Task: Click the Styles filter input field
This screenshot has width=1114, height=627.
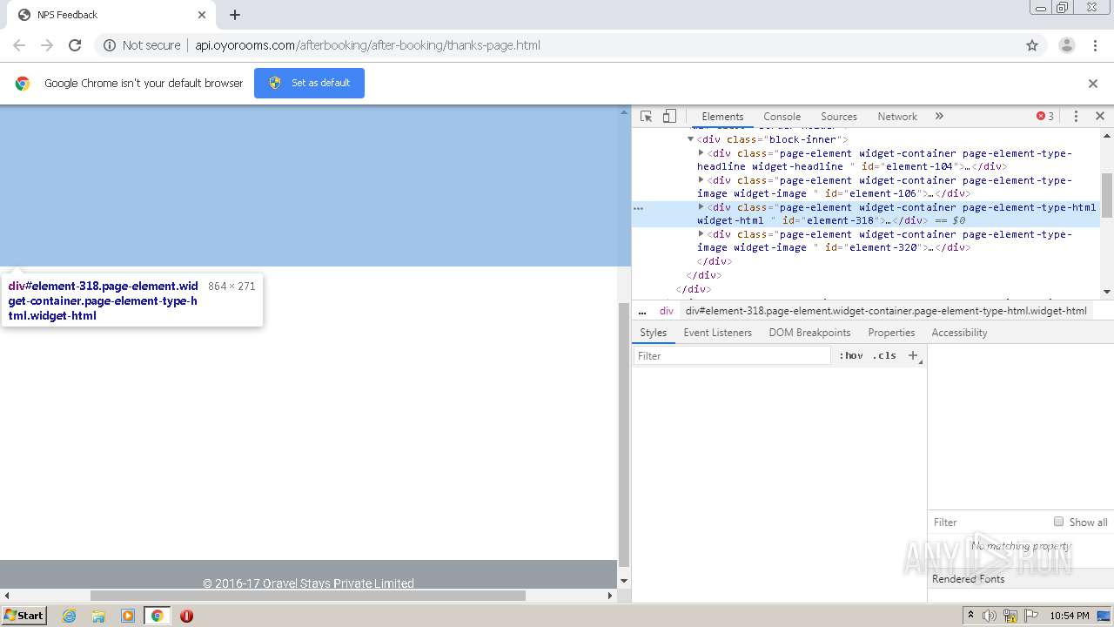Action: [x=731, y=355]
